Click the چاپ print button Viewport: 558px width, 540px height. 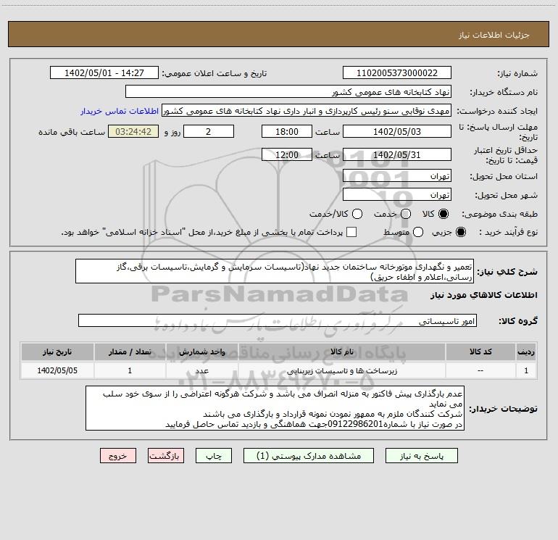(x=214, y=456)
